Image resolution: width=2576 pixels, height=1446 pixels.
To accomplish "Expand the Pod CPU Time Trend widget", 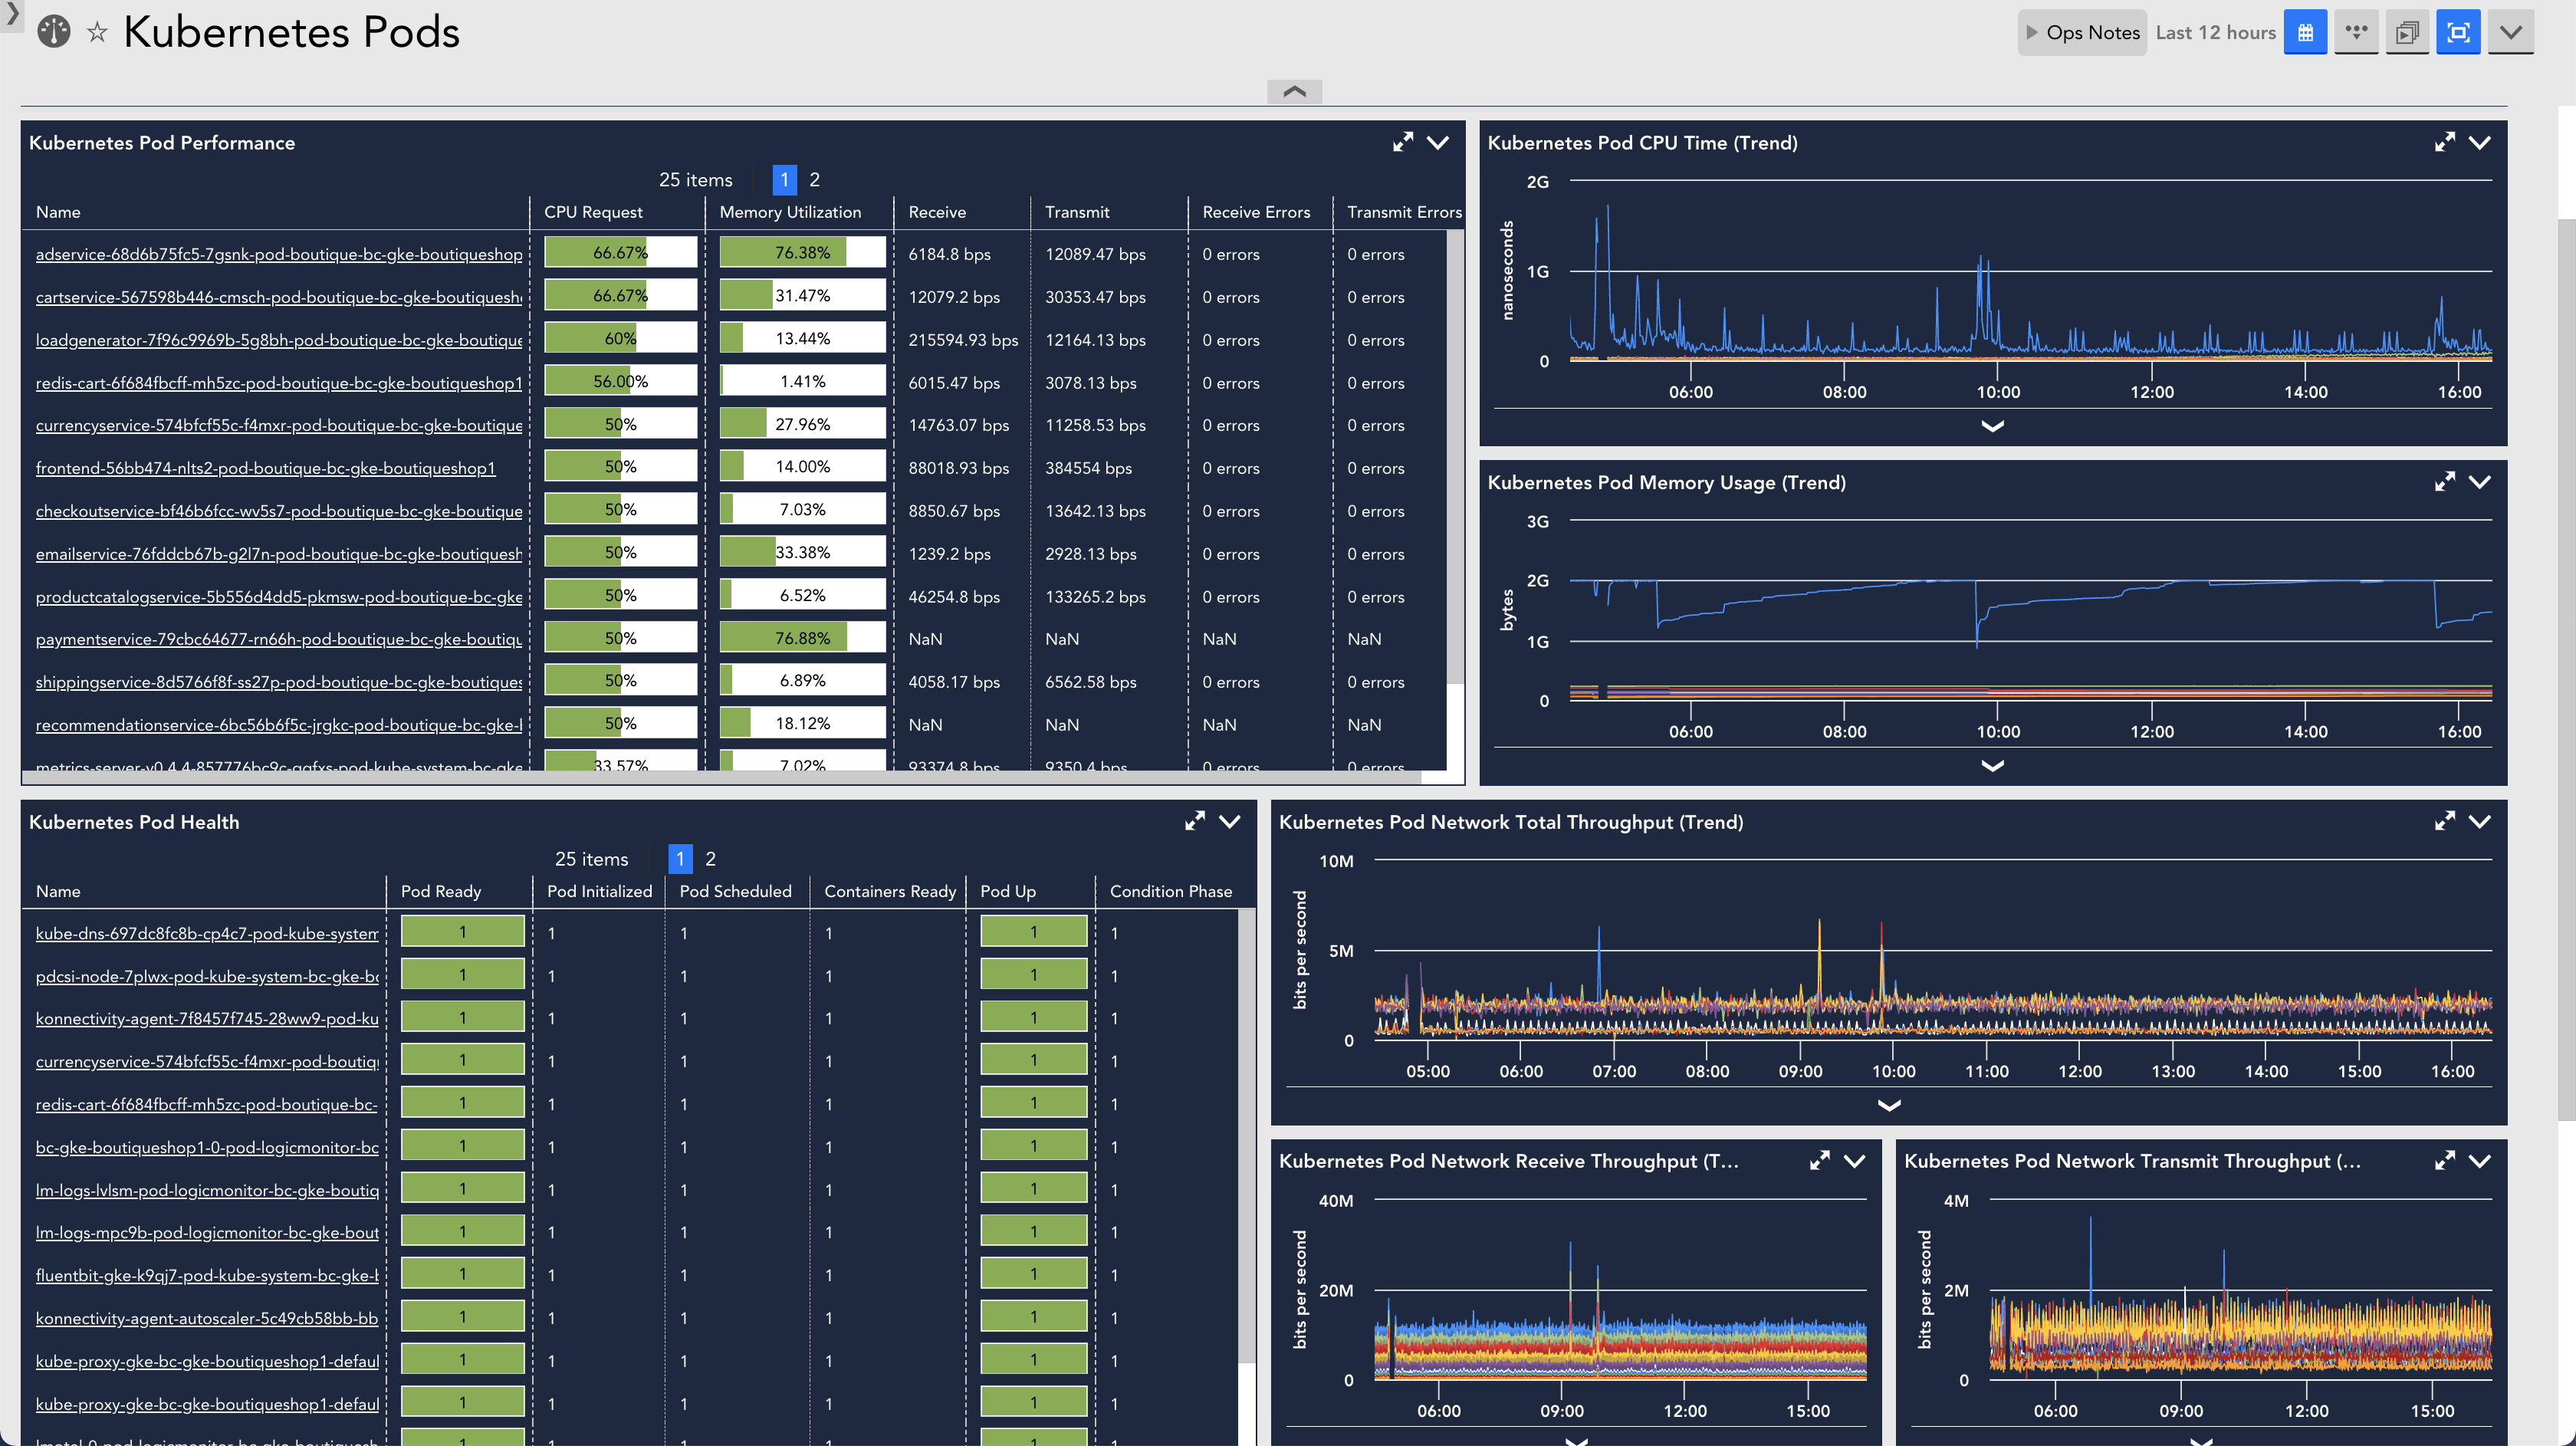I will click(2445, 142).
